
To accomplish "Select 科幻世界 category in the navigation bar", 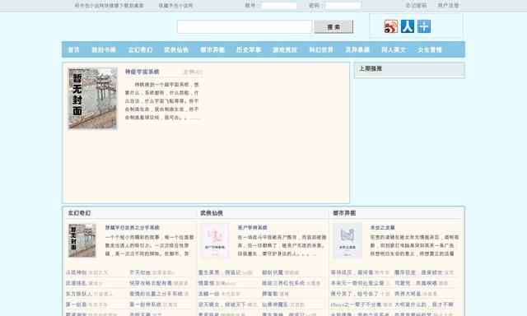I will tap(321, 49).
